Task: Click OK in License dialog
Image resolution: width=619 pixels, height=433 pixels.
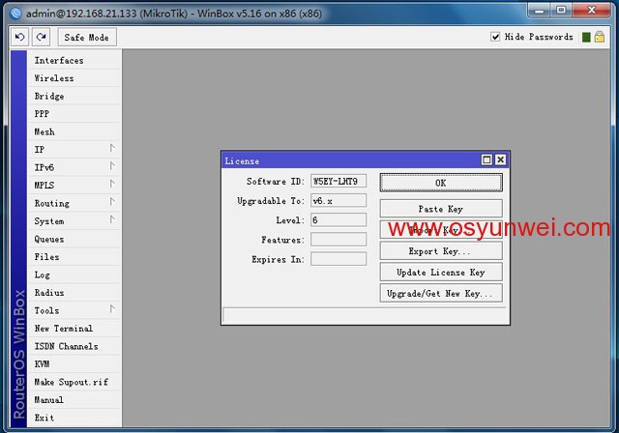Action: (x=441, y=183)
